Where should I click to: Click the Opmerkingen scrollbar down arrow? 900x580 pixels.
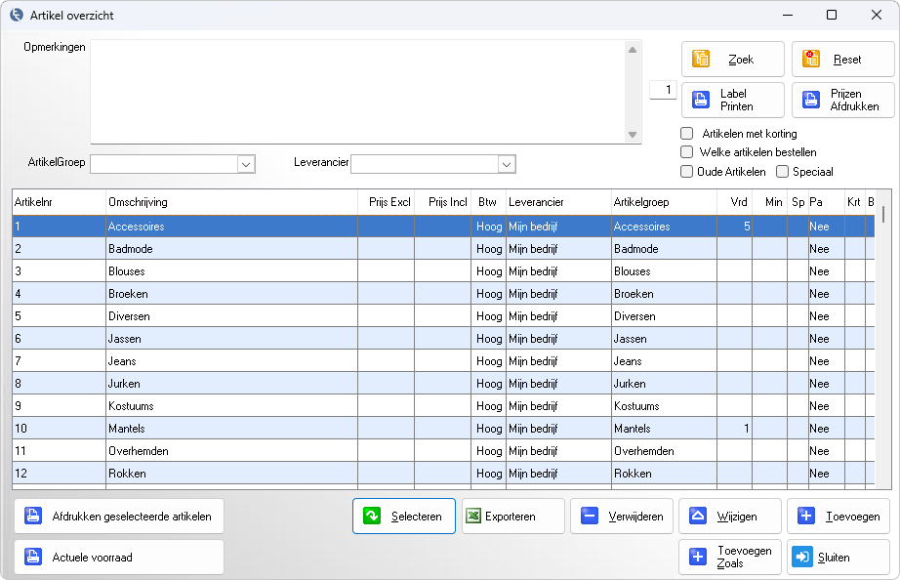coord(633,135)
